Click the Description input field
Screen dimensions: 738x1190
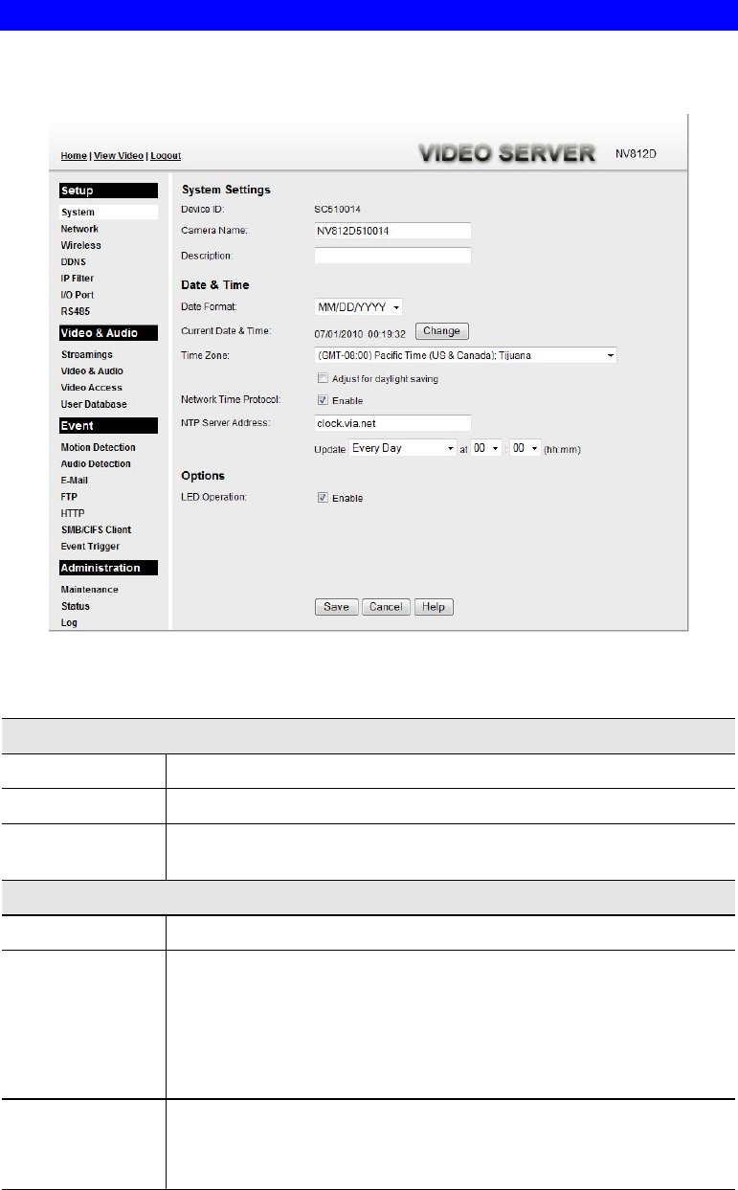tap(392, 256)
